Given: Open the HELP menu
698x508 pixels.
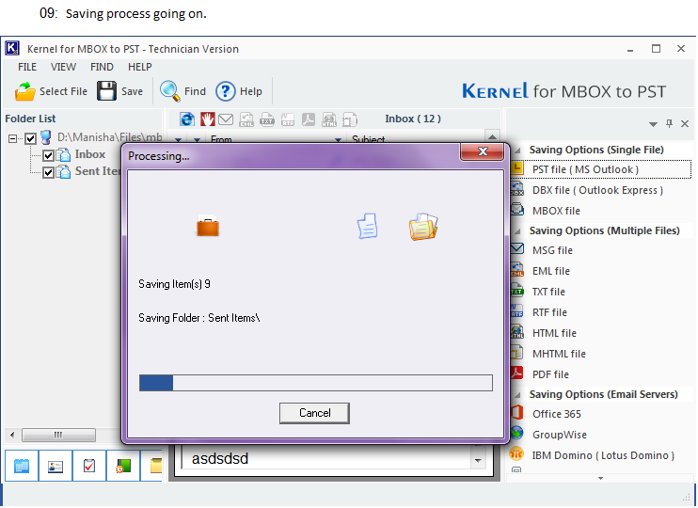Looking at the screenshot, I should click(140, 67).
